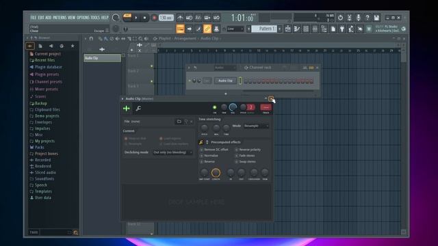Screen dimensions: 438x246
Task: Open the ADD menu
Action: tap(49, 18)
